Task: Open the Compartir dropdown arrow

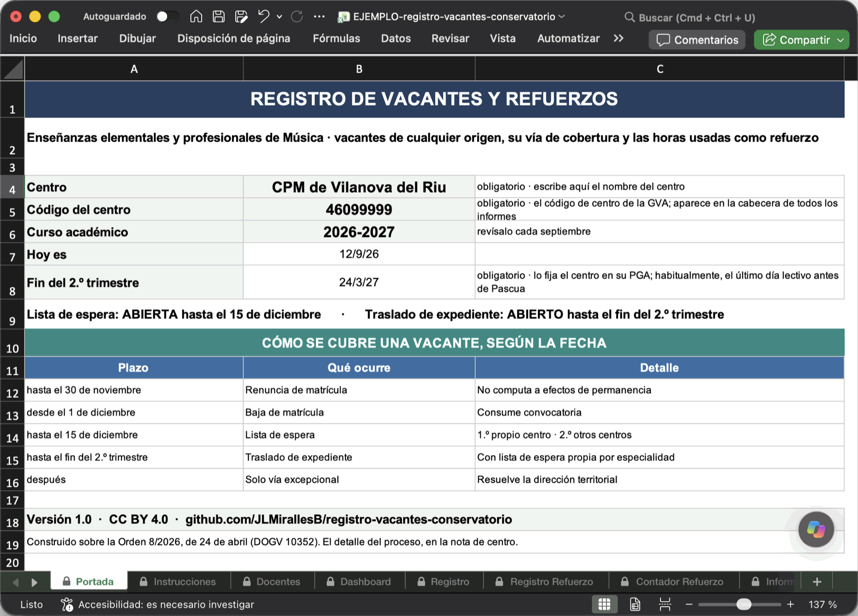Action: coord(841,40)
